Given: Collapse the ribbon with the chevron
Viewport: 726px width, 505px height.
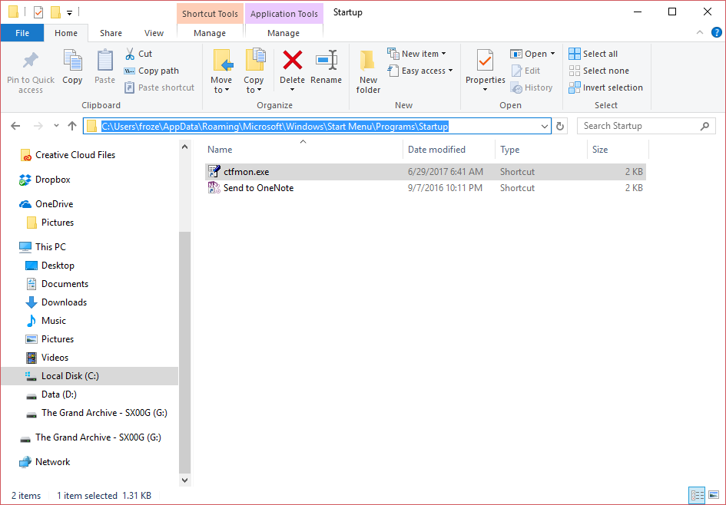Looking at the screenshot, I should coord(700,32).
